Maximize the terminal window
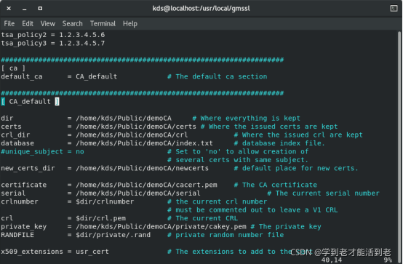 click(40, 9)
